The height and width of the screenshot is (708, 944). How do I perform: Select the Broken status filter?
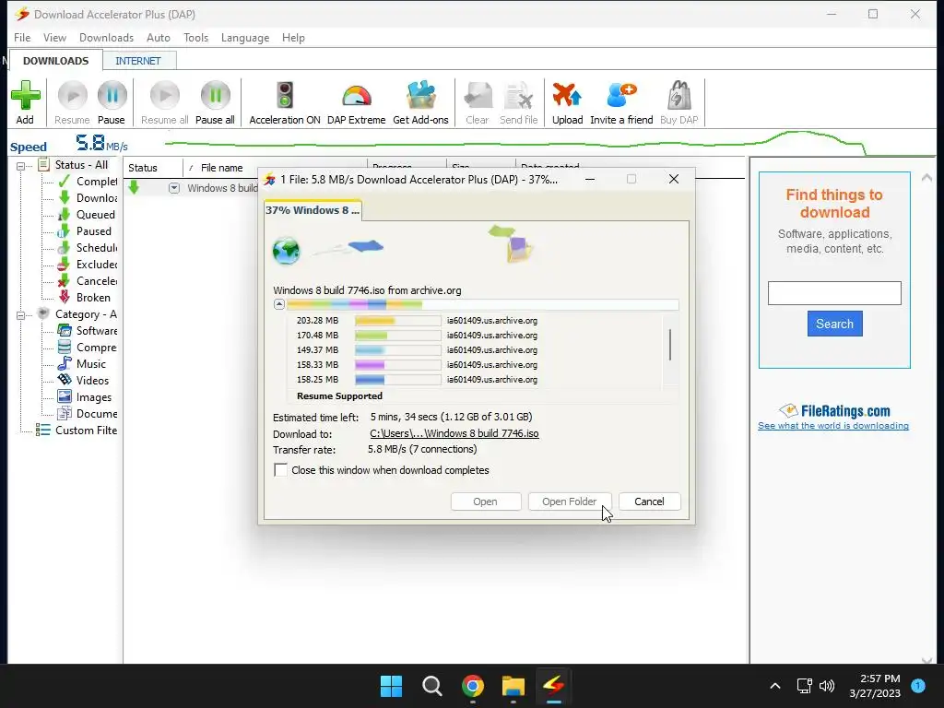coord(84,298)
